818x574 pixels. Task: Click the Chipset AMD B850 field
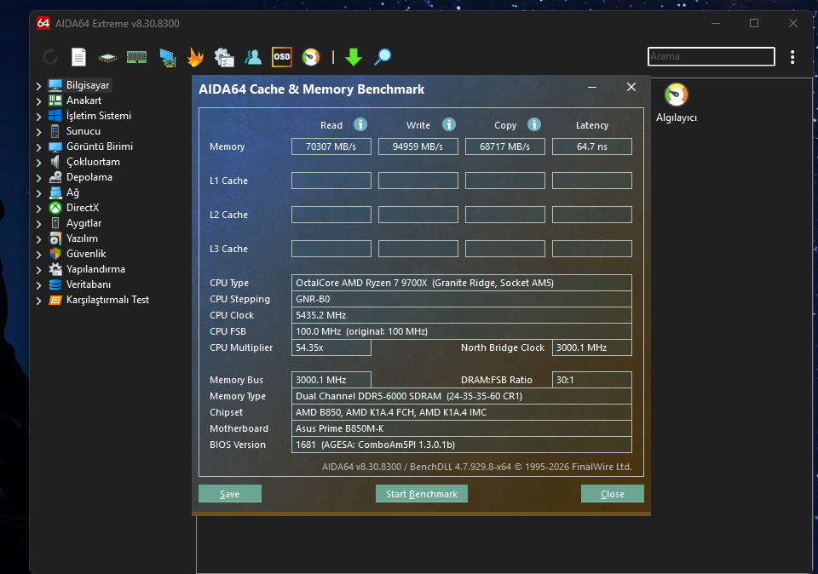(x=462, y=412)
